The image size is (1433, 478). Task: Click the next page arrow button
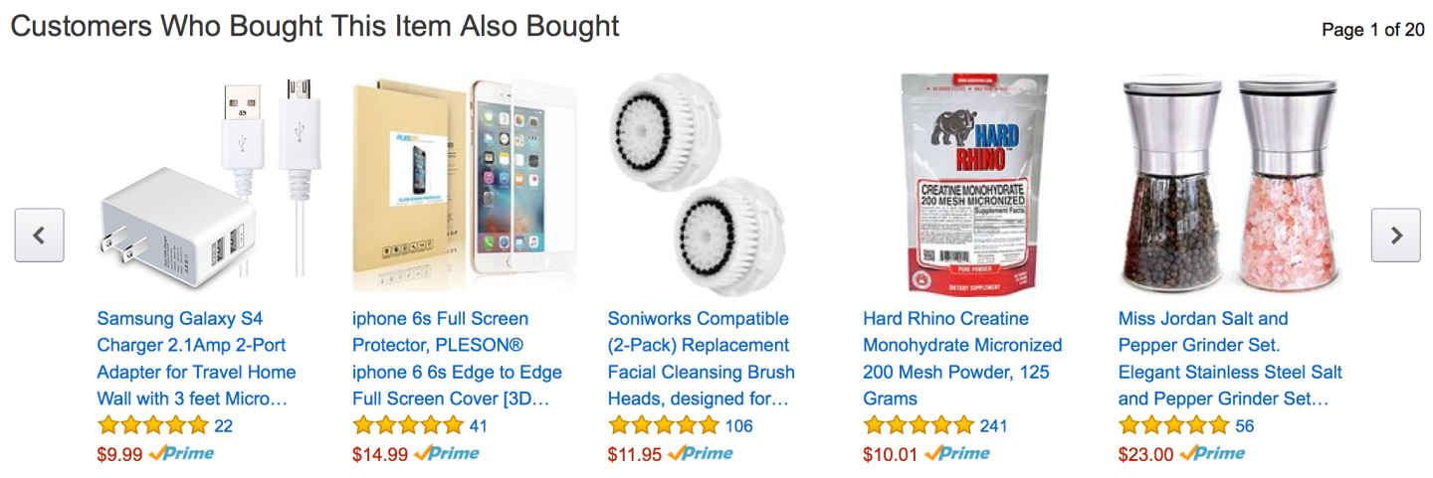[1395, 236]
